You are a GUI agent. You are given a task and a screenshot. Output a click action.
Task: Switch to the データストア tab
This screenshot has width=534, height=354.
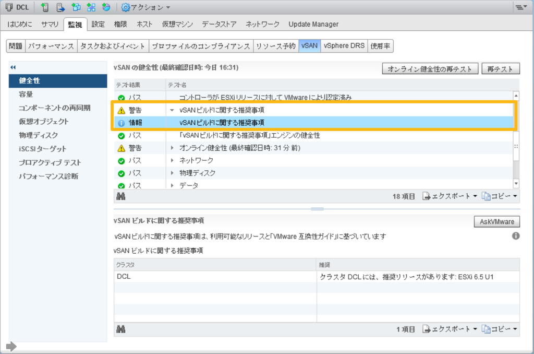(219, 24)
